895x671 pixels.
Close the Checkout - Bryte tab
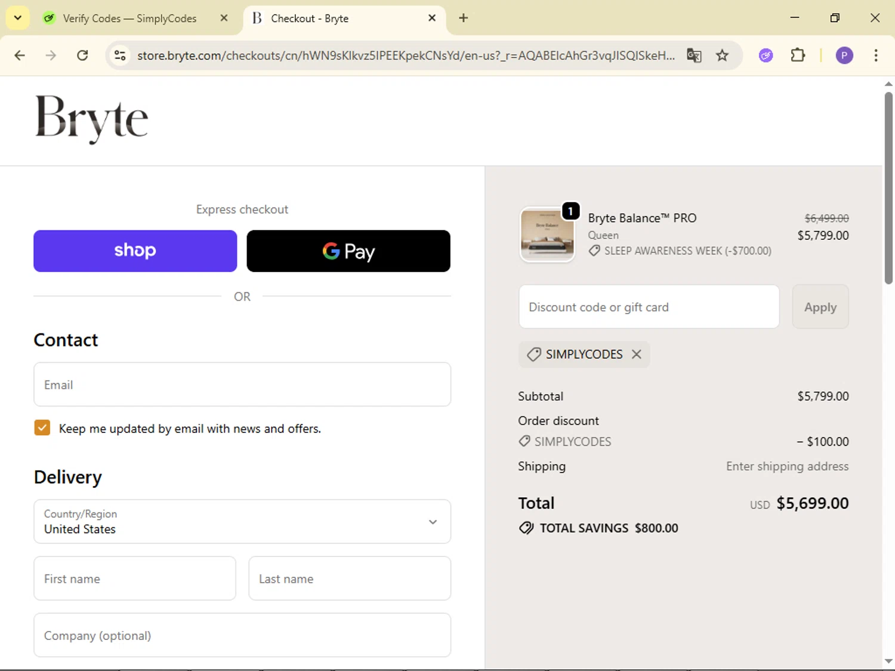pyautogui.click(x=432, y=18)
